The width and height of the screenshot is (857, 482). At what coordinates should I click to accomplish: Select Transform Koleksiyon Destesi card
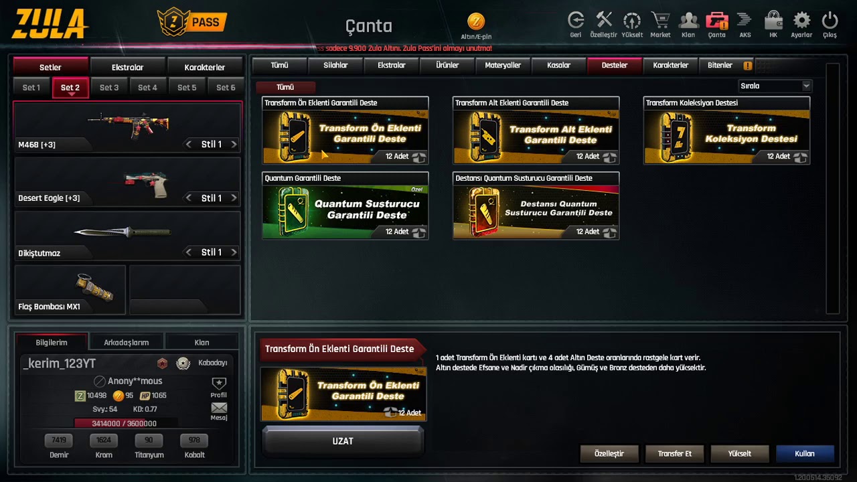point(726,131)
